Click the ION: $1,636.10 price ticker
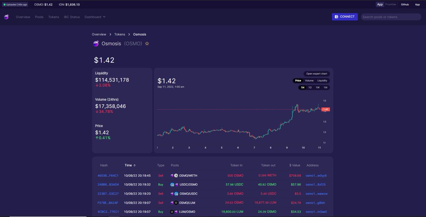 click(x=69, y=5)
